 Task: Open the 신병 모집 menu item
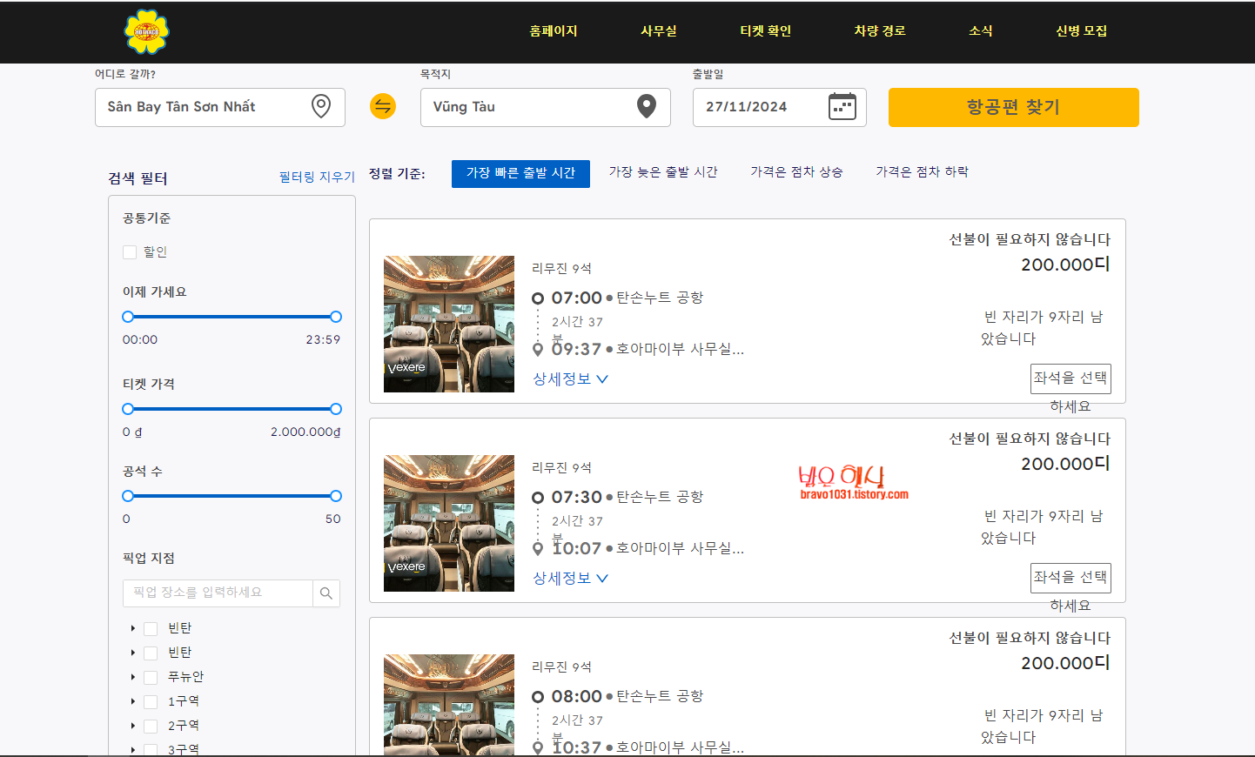[x=1082, y=31]
